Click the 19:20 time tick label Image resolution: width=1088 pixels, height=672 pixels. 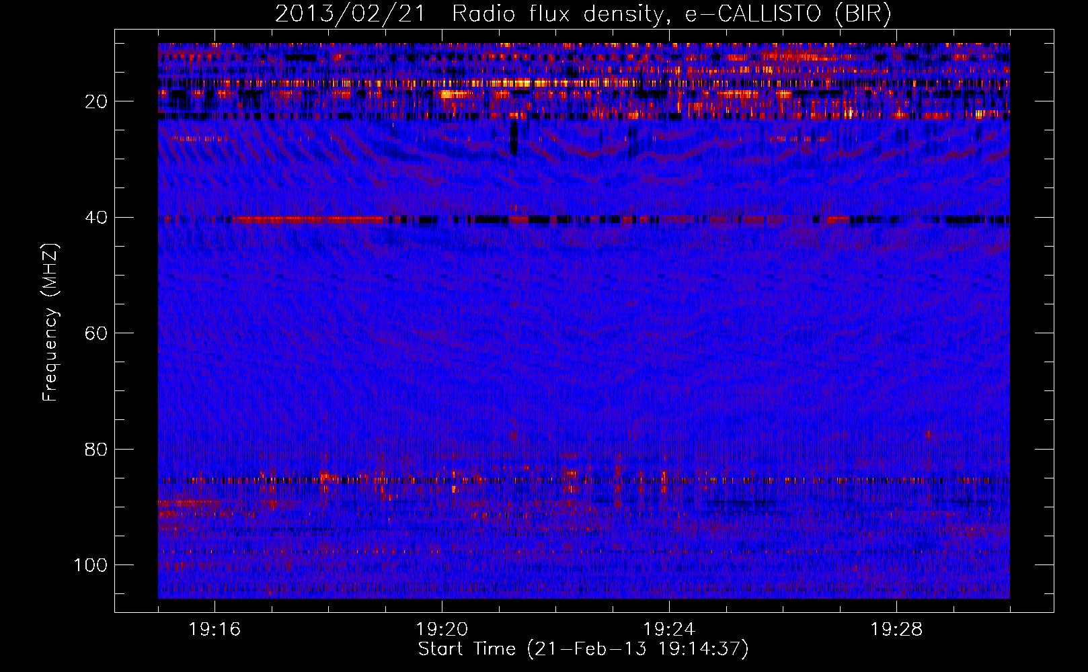pos(442,630)
